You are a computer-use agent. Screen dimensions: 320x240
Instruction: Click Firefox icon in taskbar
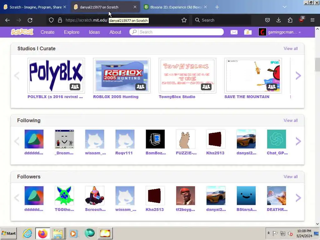pyautogui.click(x=42, y=233)
